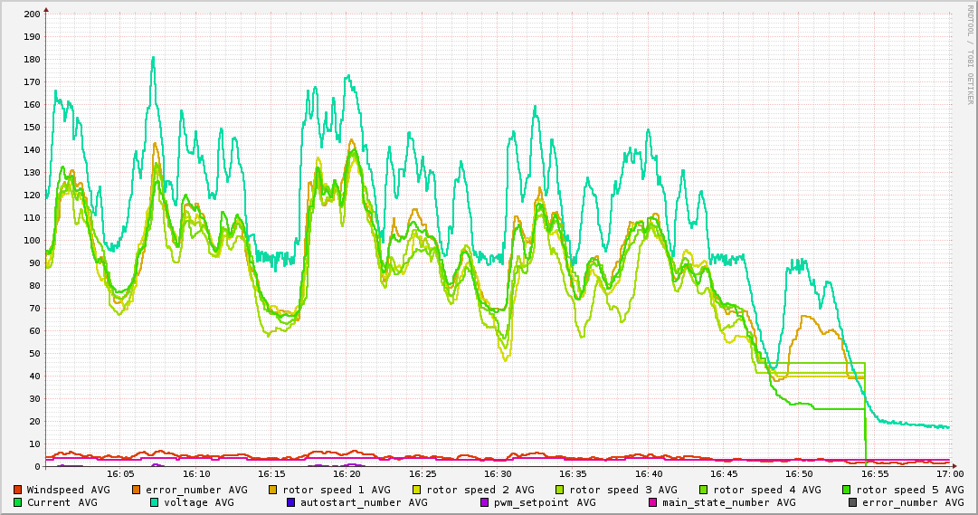This screenshot has height=515, width=978.
Task: Select the pwm_setpoint AVG legend text
Action: click(545, 502)
